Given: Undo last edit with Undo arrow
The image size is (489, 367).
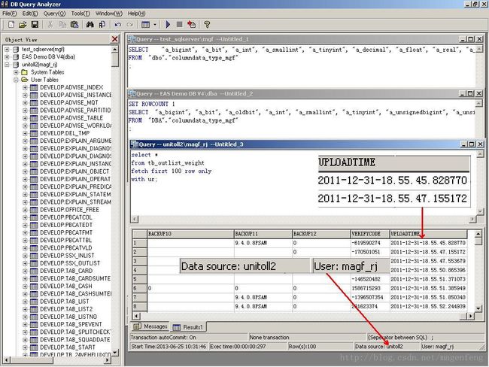Looking at the screenshot, I should point(118,24).
